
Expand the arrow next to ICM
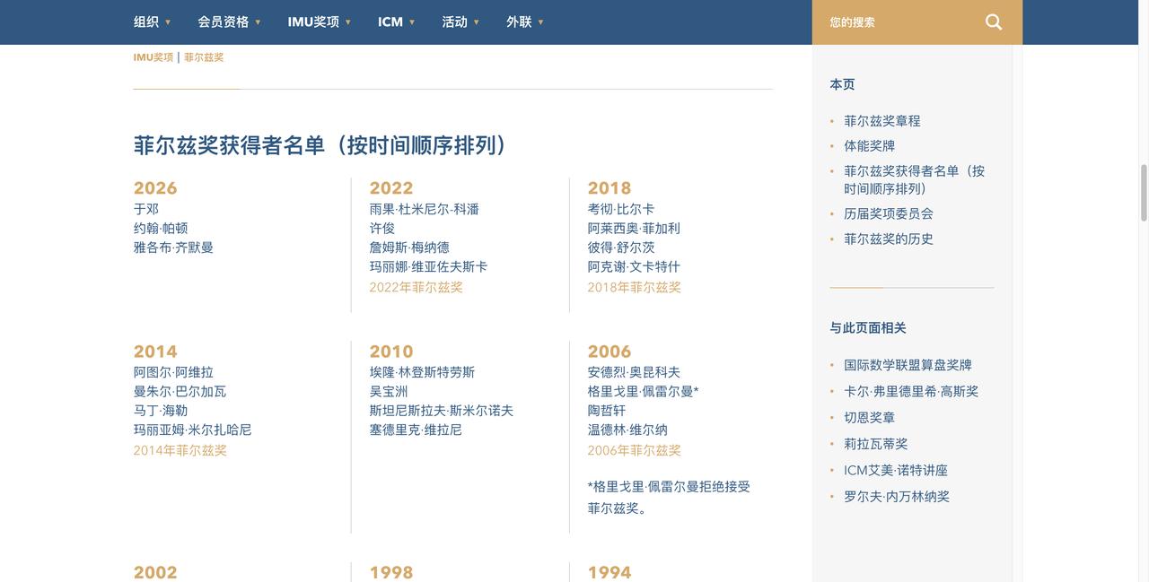coord(412,22)
